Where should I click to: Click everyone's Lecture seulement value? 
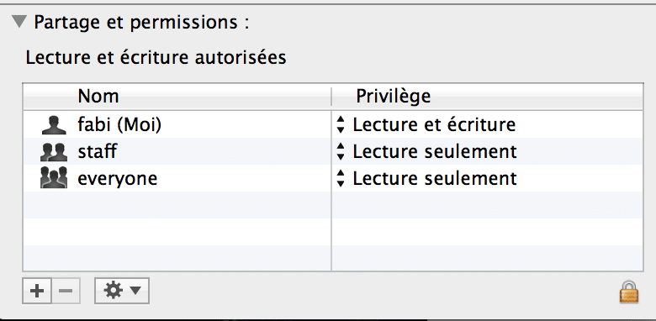coord(435,178)
